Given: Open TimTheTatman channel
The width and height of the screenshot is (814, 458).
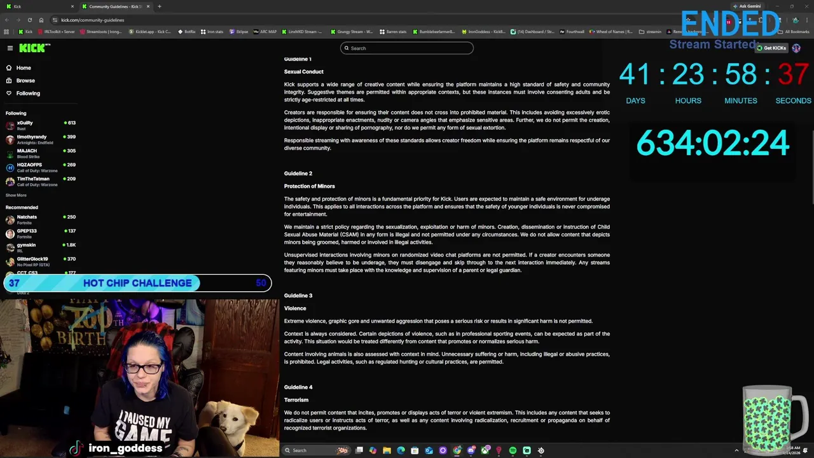Looking at the screenshot, I should (x=40, y=181).
